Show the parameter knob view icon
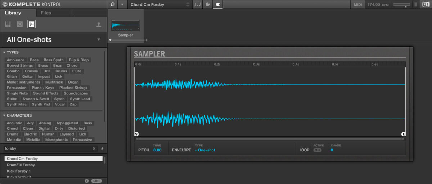The width and height of the screenshot is (432, 184). point(207,4)
